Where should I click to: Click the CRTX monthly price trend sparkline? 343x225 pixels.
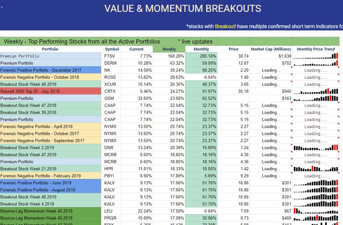(x=316, y=91)
